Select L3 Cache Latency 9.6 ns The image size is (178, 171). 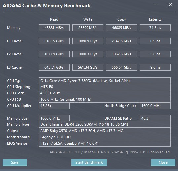[155, 67]
